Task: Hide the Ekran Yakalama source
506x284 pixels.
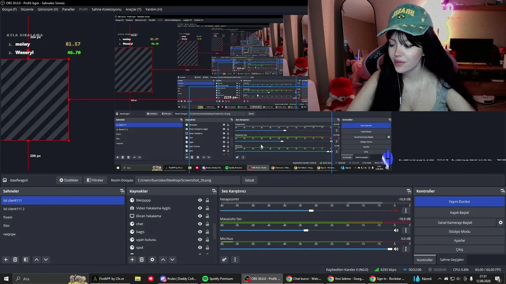Action: (x=200, y=216)
